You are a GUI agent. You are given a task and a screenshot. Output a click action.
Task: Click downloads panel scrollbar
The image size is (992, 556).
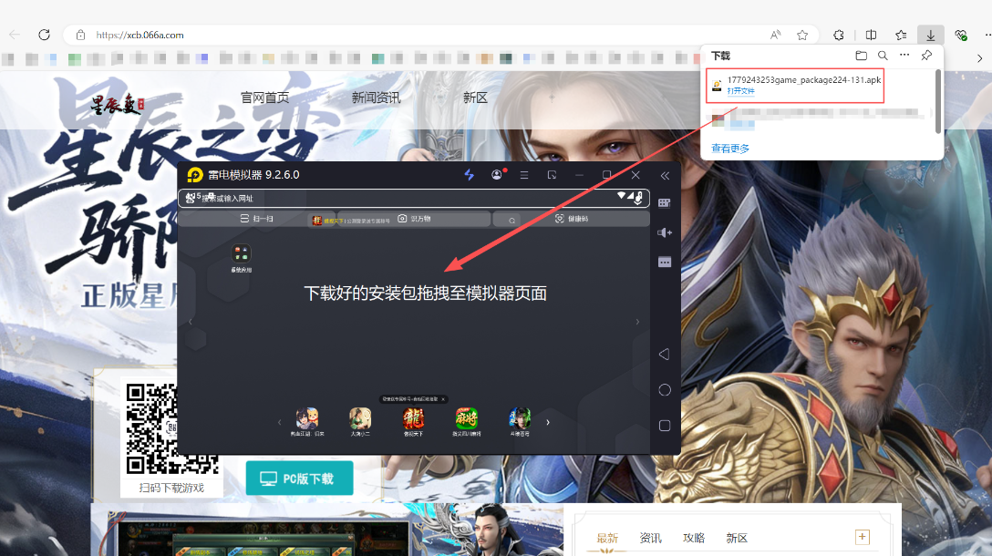tap(937, 101)
